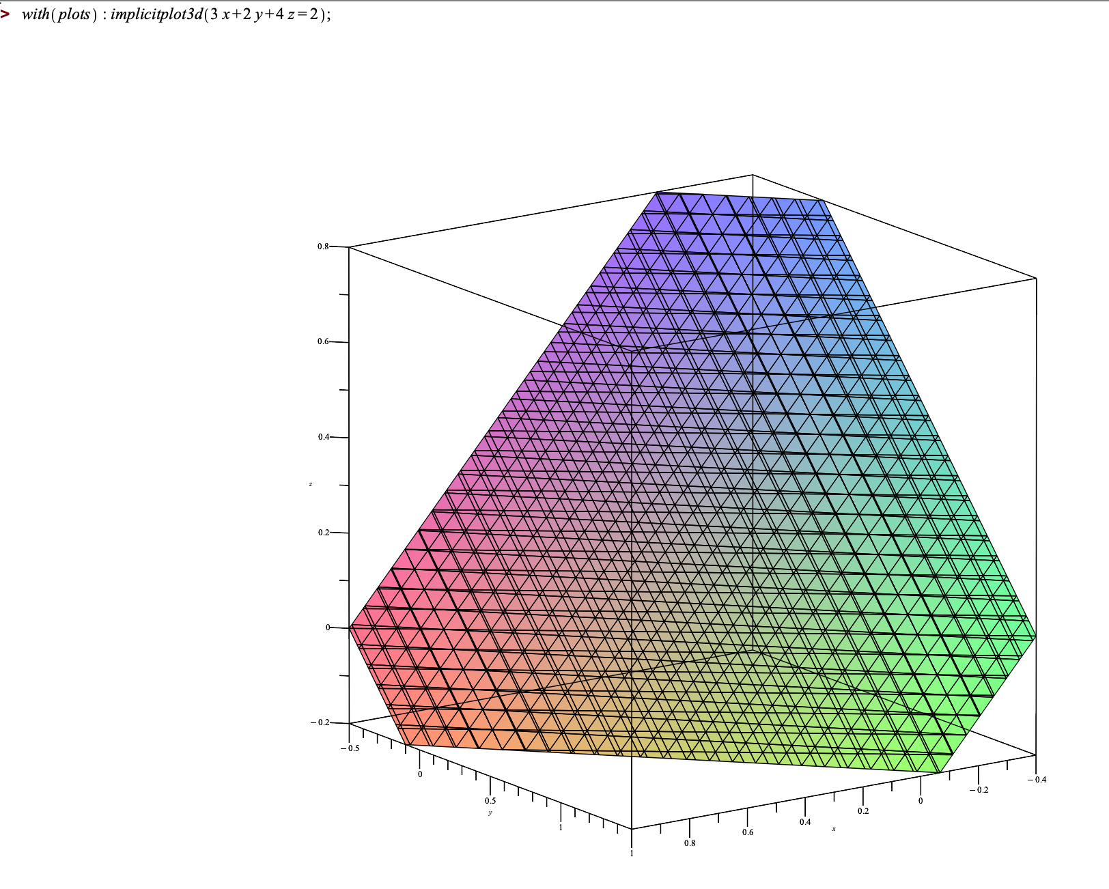Click the implicitplot3d command input line

[176, 14]
